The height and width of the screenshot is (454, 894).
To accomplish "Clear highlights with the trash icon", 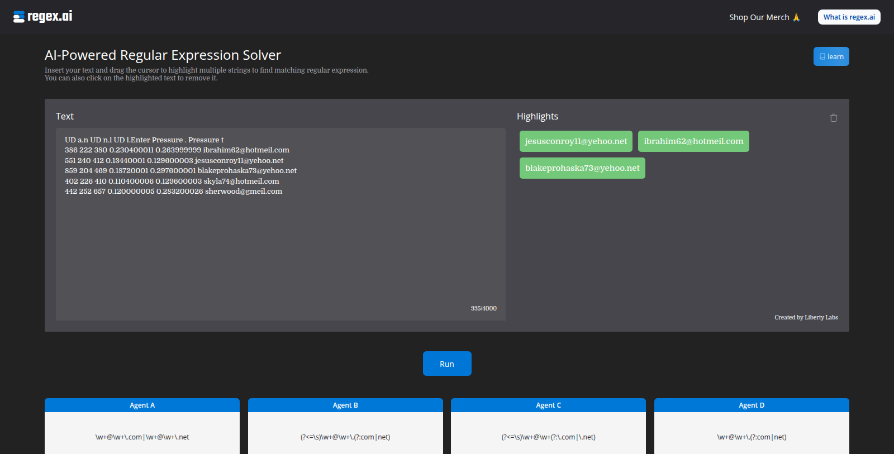I will [834, 118].
